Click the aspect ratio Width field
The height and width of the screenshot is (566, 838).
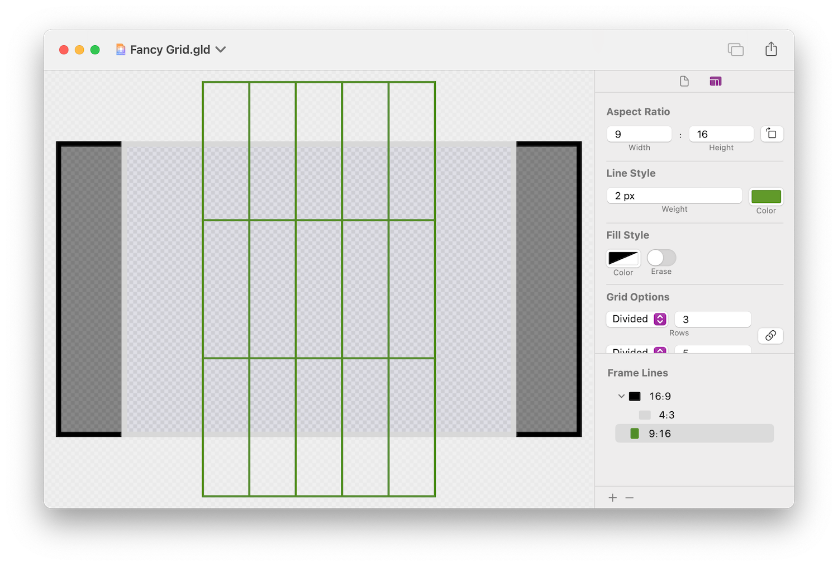639,134
